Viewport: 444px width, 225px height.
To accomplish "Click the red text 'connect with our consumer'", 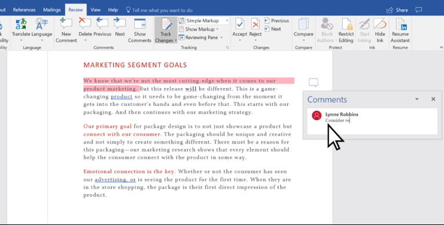I will [122, 134].
